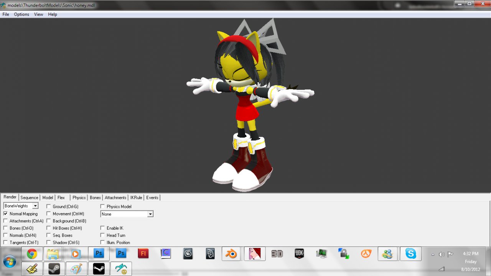Show hidden system tray icons arrow
The image size is (491, 276).
(x=433, y=254)
